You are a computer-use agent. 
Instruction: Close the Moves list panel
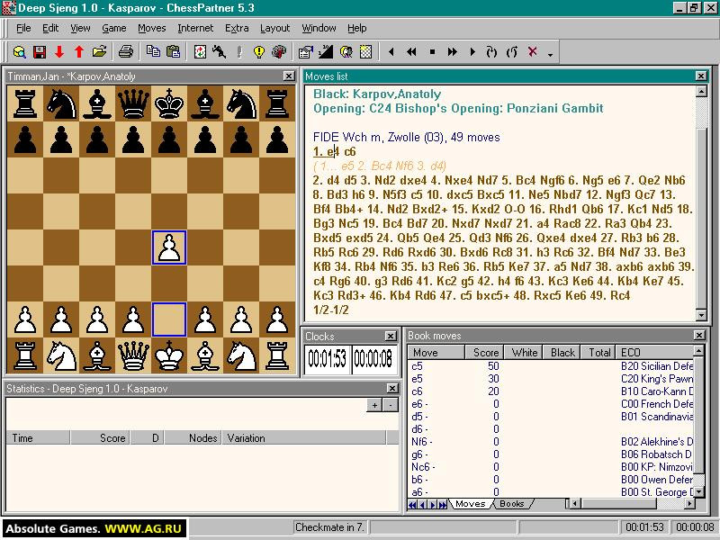701,76
